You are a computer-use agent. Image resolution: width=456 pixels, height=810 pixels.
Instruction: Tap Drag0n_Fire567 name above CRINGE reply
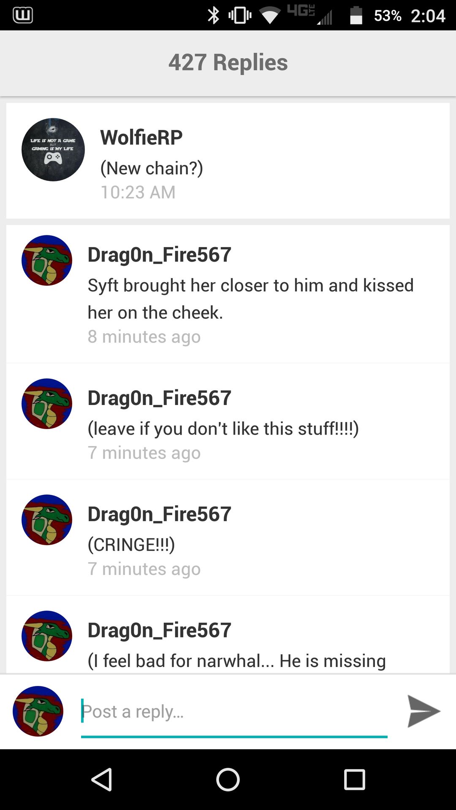(x=160, y=514)
